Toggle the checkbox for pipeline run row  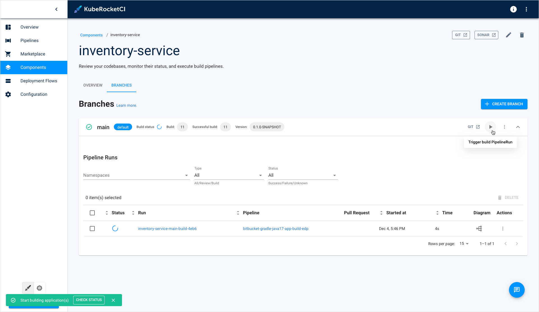click(93, 229)
